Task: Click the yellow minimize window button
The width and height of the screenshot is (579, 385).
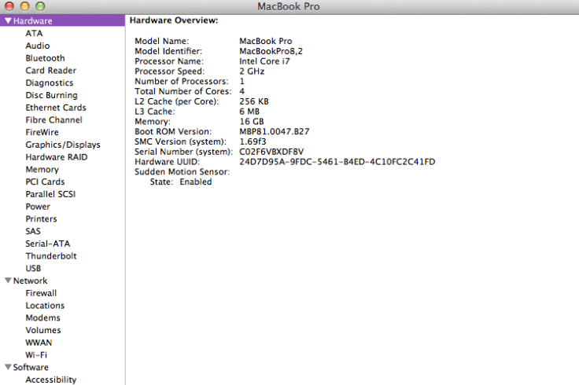Action: point(24,6)
